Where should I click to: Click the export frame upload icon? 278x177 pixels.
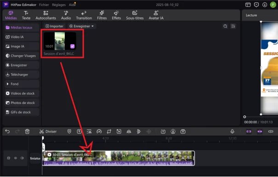tap(183, 131)
